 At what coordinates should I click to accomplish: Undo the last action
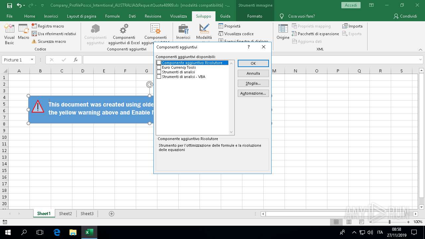(x=19, y=5)
